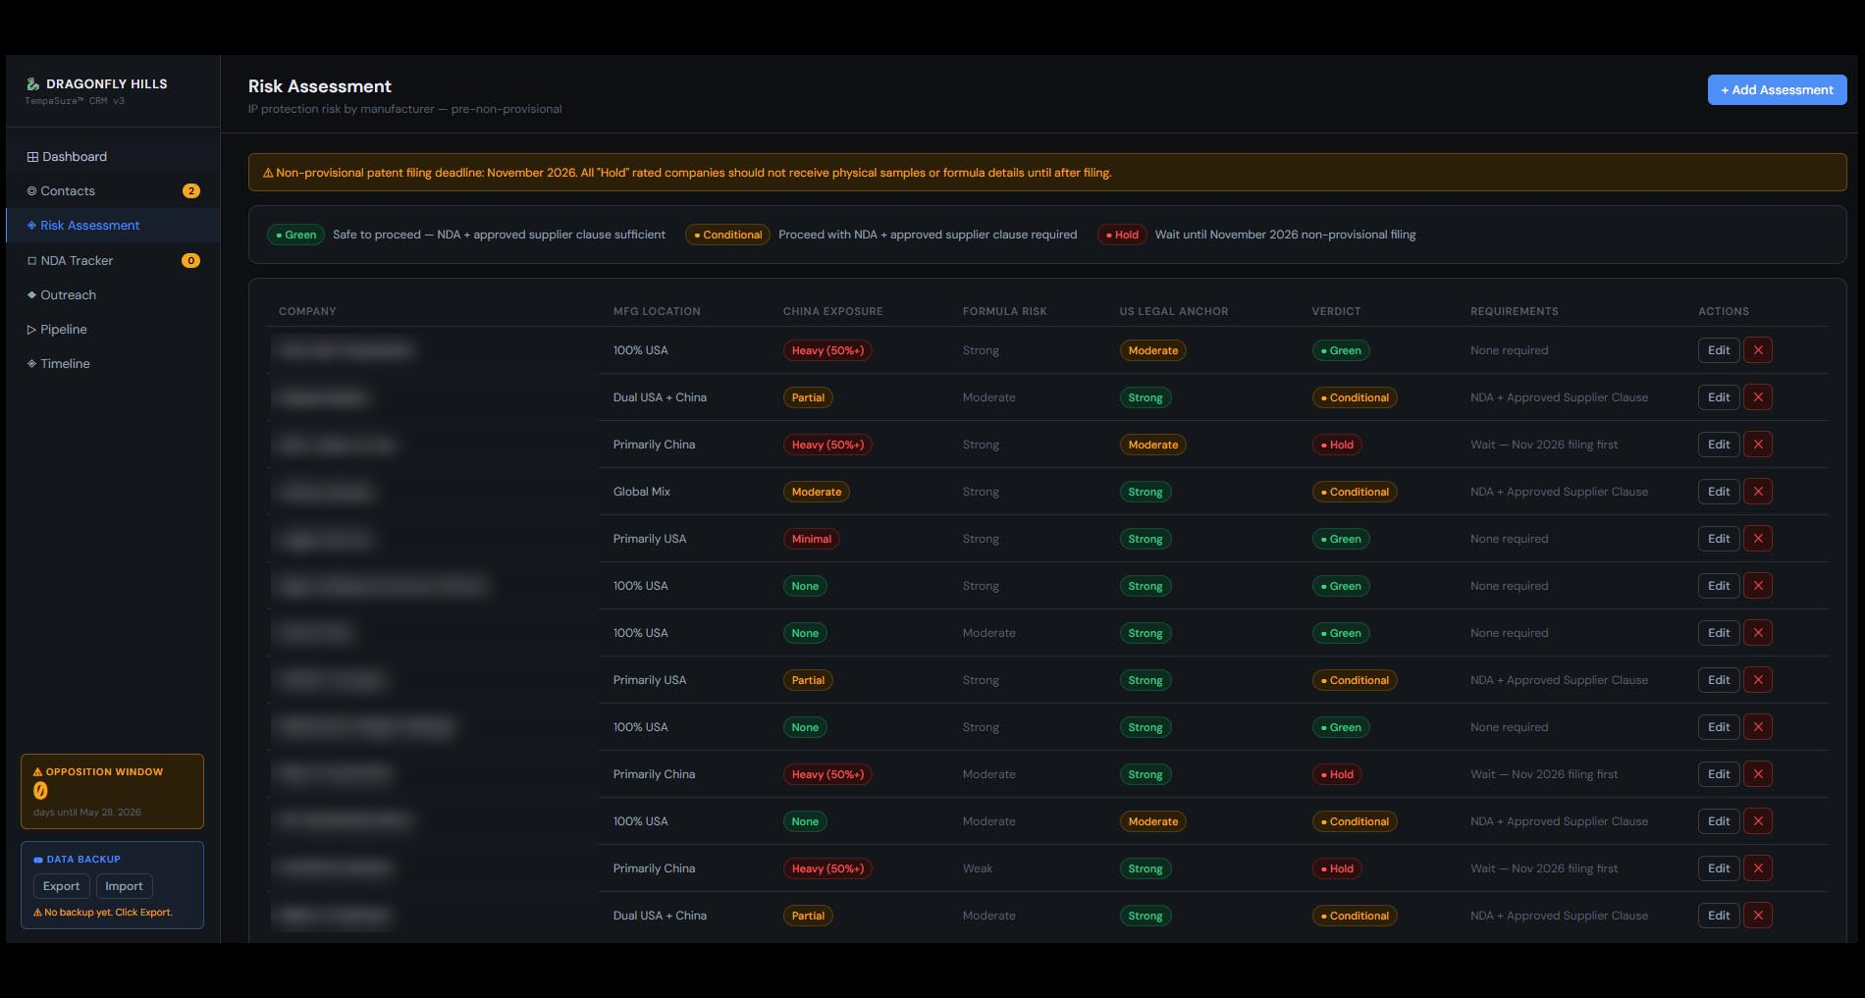Open the Pipeline view

pyautogui.click(x=113, y=329)
